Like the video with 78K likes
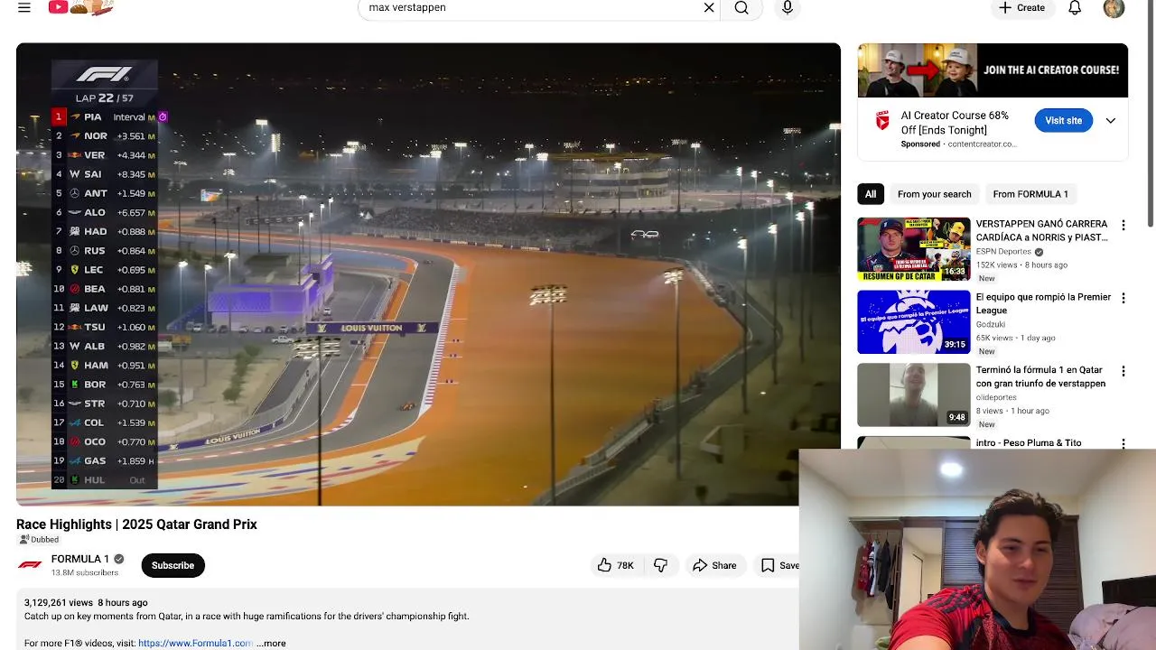The image size is (1156, 650). tap(615, 565)
